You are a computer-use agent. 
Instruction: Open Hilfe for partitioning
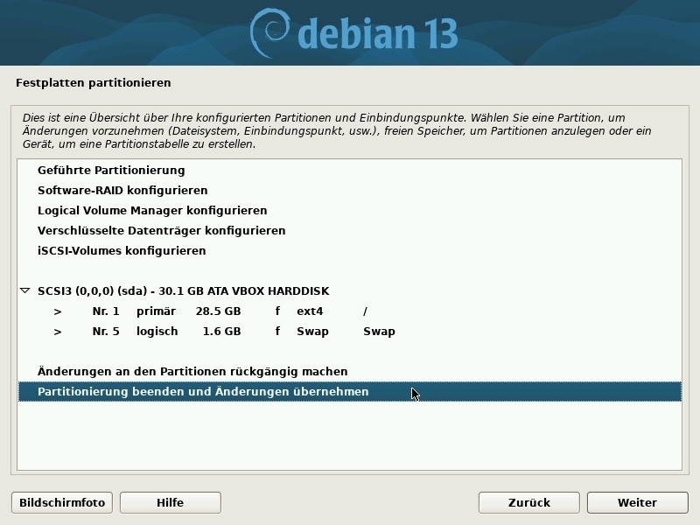[x=171, y=502]
